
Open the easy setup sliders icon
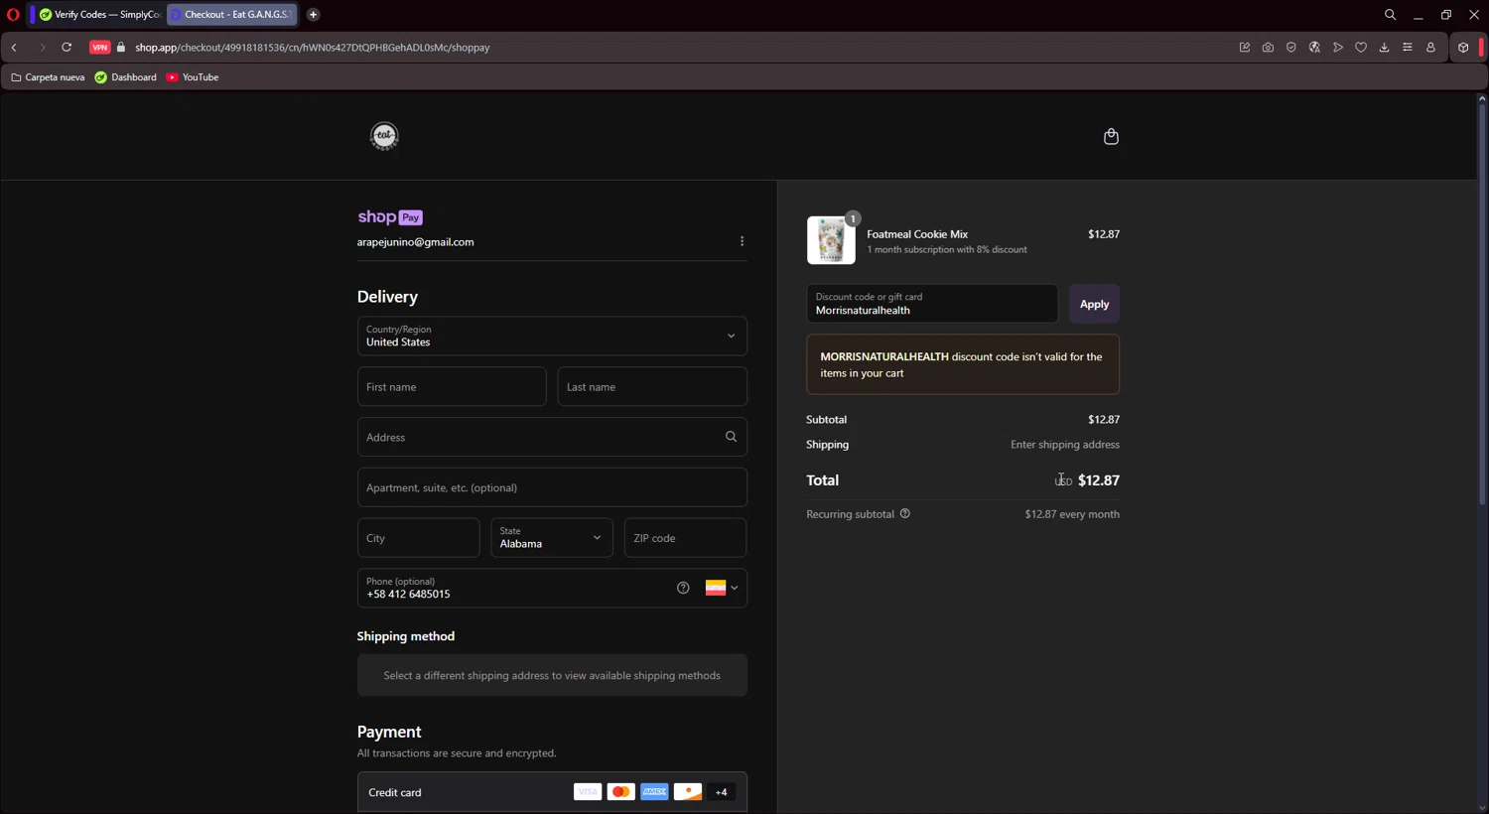point(1408,48)
